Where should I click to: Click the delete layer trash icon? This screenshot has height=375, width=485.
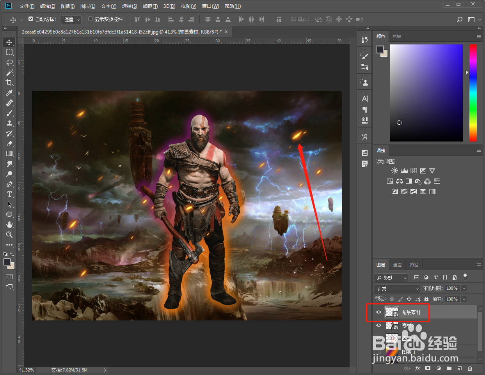[x=470, y=368]
